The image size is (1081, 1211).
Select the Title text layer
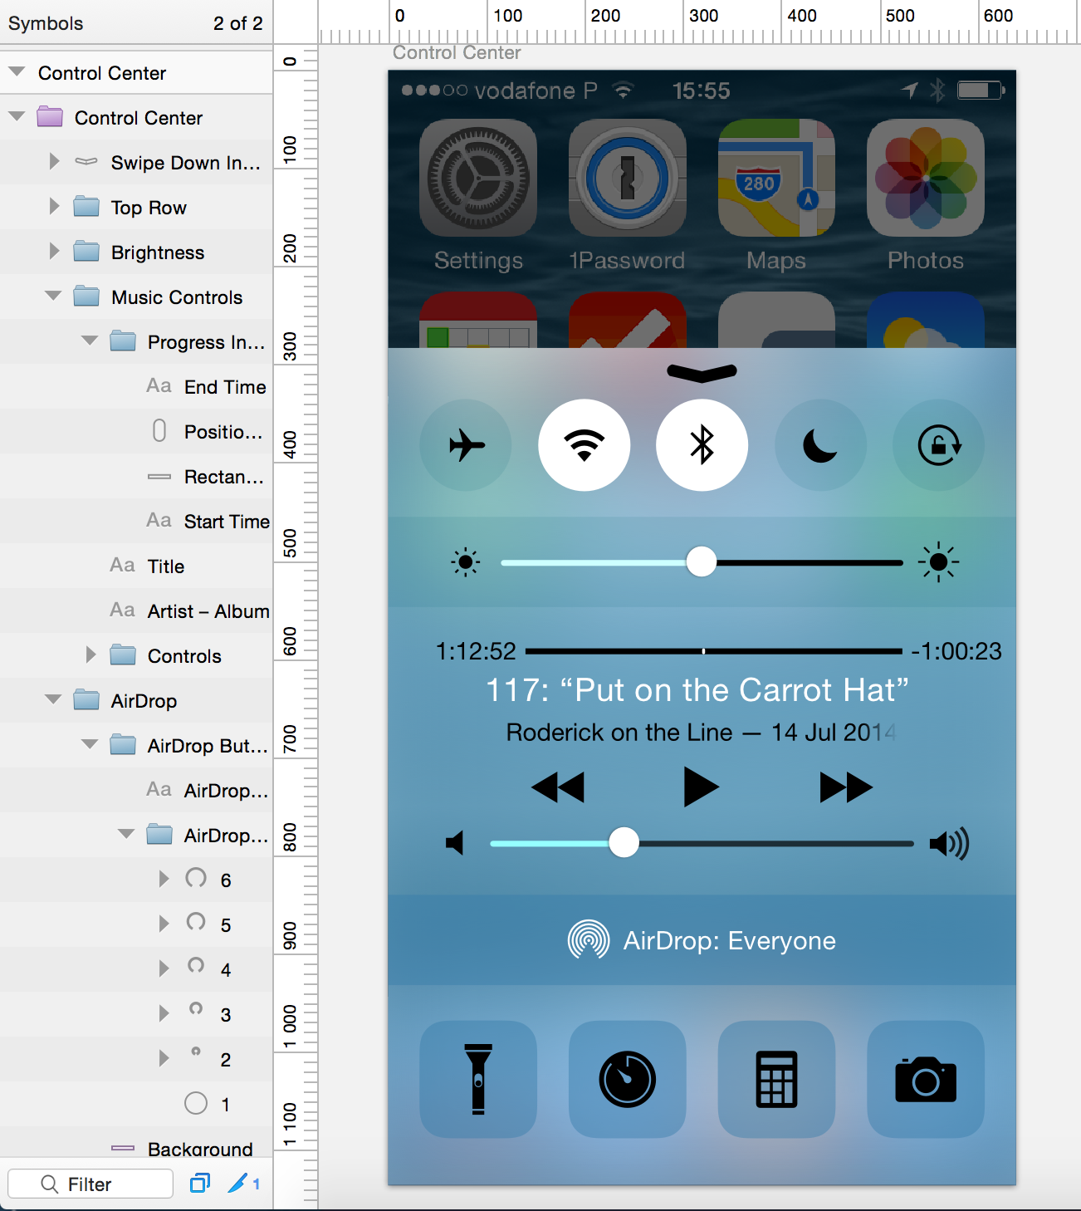point(136,566)
